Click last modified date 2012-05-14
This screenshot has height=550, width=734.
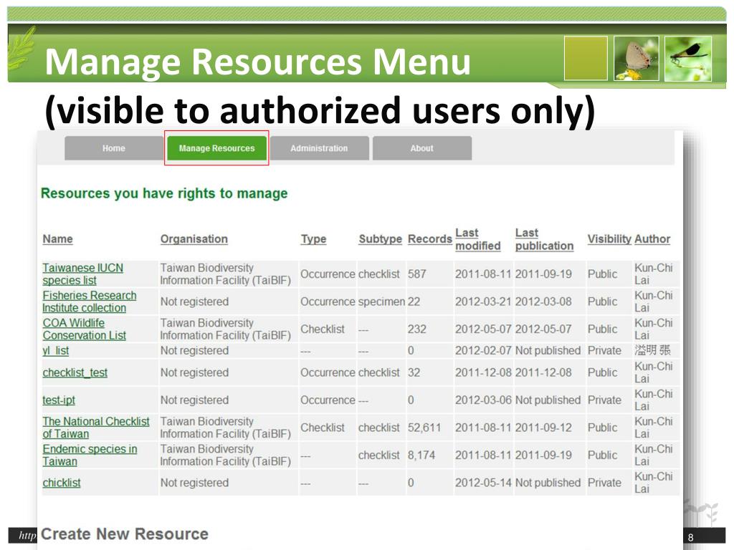pos(483,483)
